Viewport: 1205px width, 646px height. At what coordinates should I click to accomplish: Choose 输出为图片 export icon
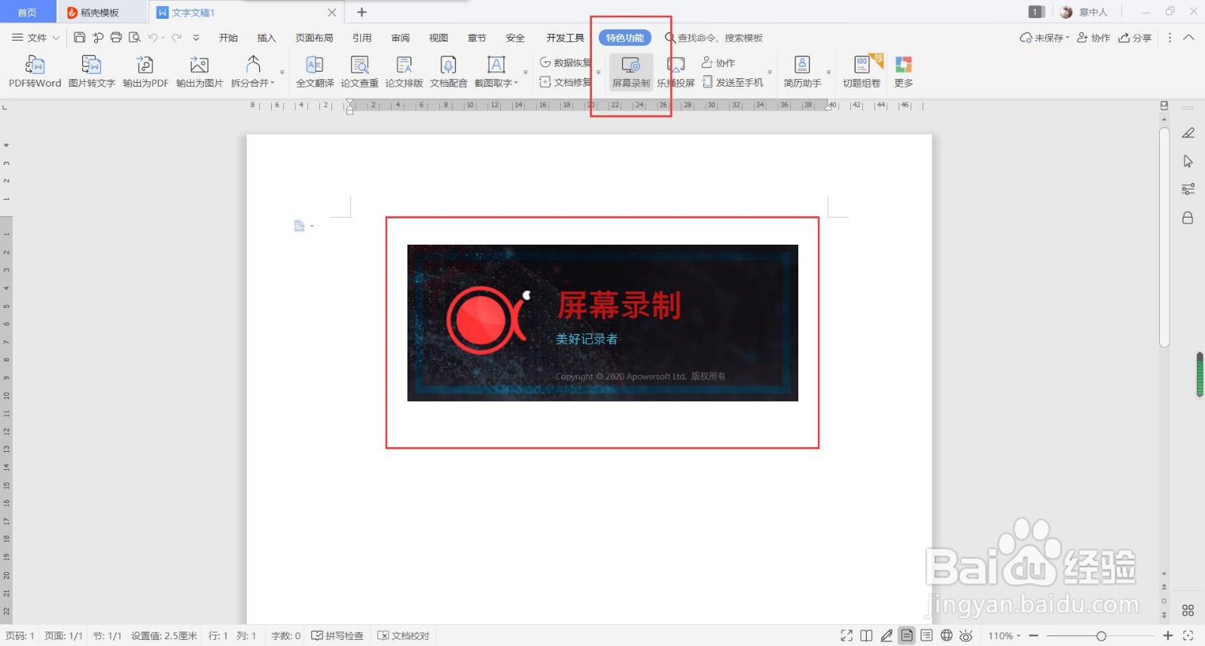click(x=200, y=72)
